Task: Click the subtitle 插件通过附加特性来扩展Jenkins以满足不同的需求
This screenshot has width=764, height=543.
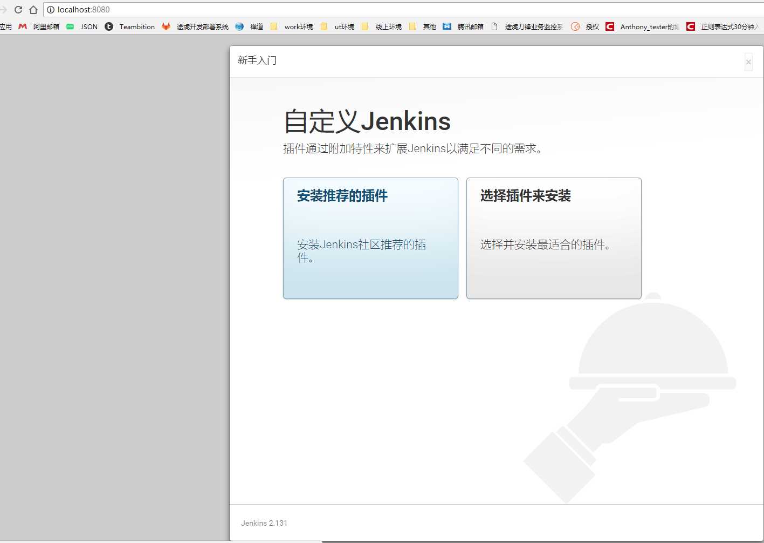Action: (413, 148)
